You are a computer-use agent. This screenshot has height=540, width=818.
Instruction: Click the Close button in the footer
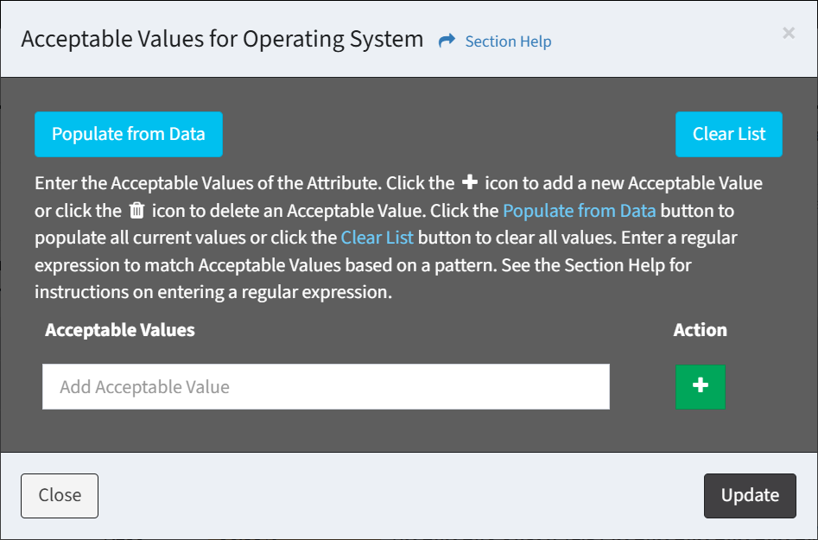[x=60, y=496]
